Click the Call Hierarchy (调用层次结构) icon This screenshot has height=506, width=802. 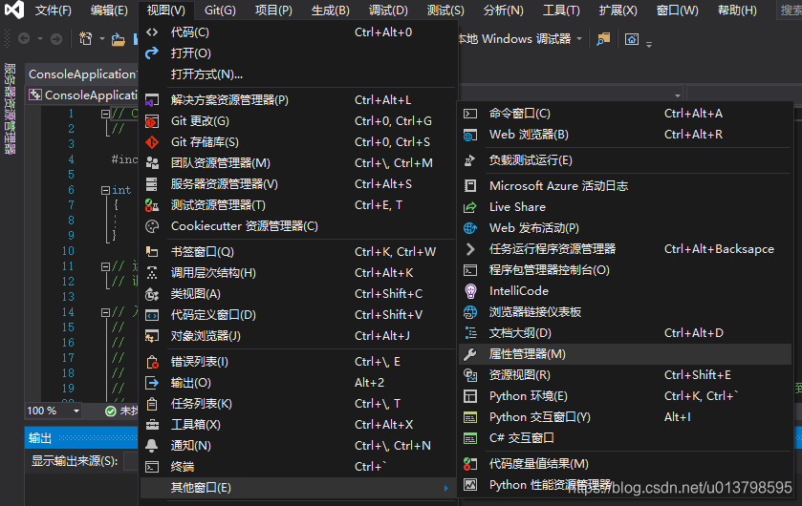click(152, 273)
